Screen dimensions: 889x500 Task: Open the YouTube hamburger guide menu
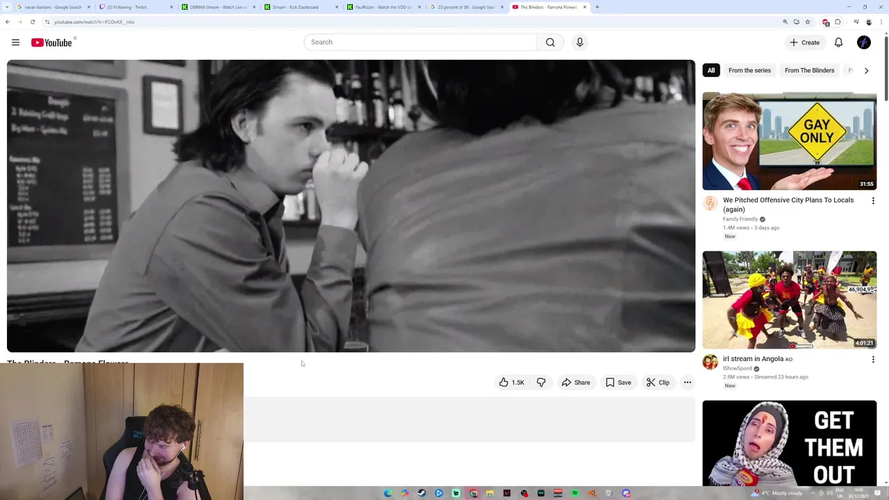click(15, 42)
